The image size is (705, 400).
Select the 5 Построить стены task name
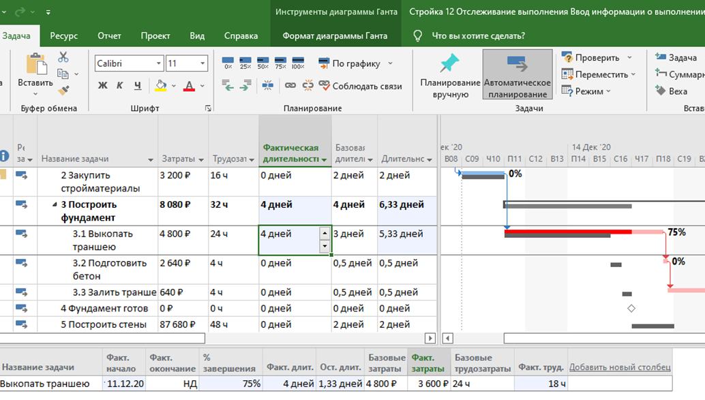coord(104,324)
